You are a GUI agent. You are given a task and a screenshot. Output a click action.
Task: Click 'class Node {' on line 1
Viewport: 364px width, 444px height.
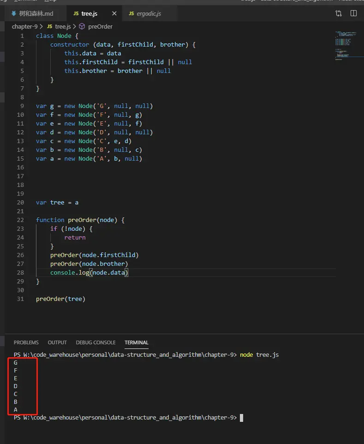point(57,36)
